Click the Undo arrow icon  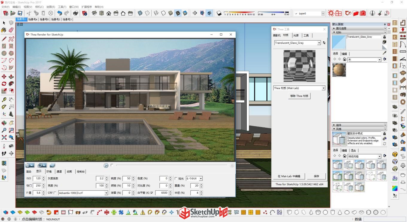coord(60,13)
